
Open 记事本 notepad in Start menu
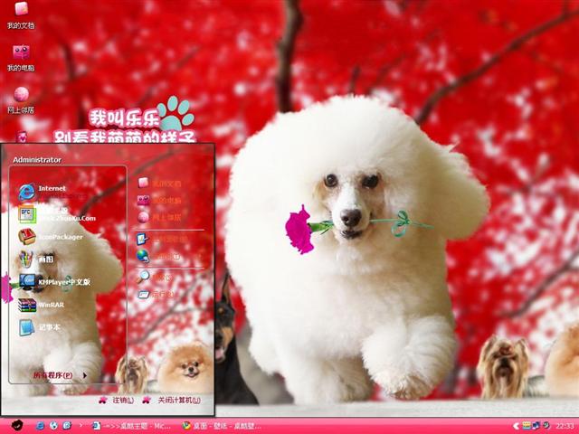click(39, 327)
